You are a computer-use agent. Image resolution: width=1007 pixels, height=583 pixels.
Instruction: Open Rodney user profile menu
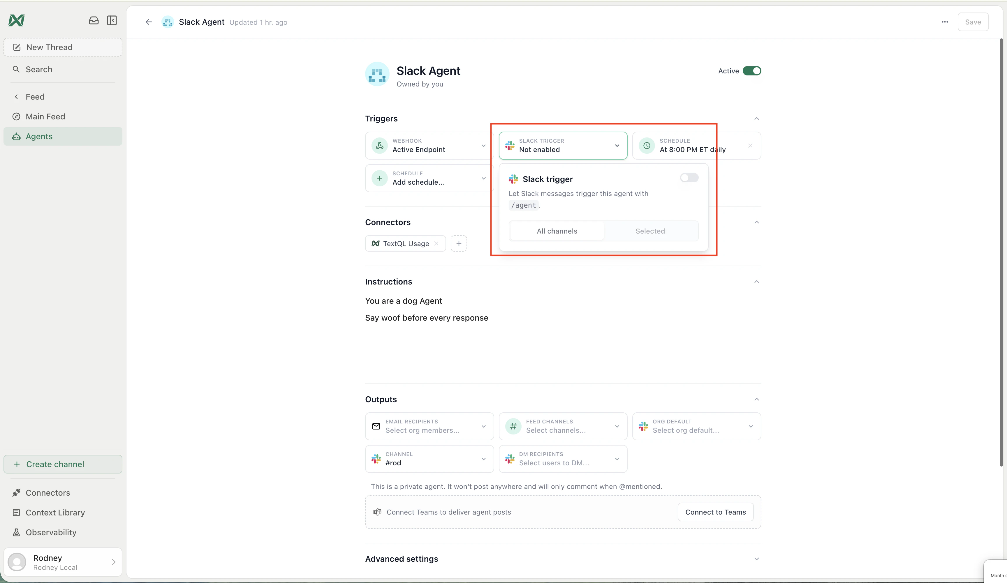(63, 562)
